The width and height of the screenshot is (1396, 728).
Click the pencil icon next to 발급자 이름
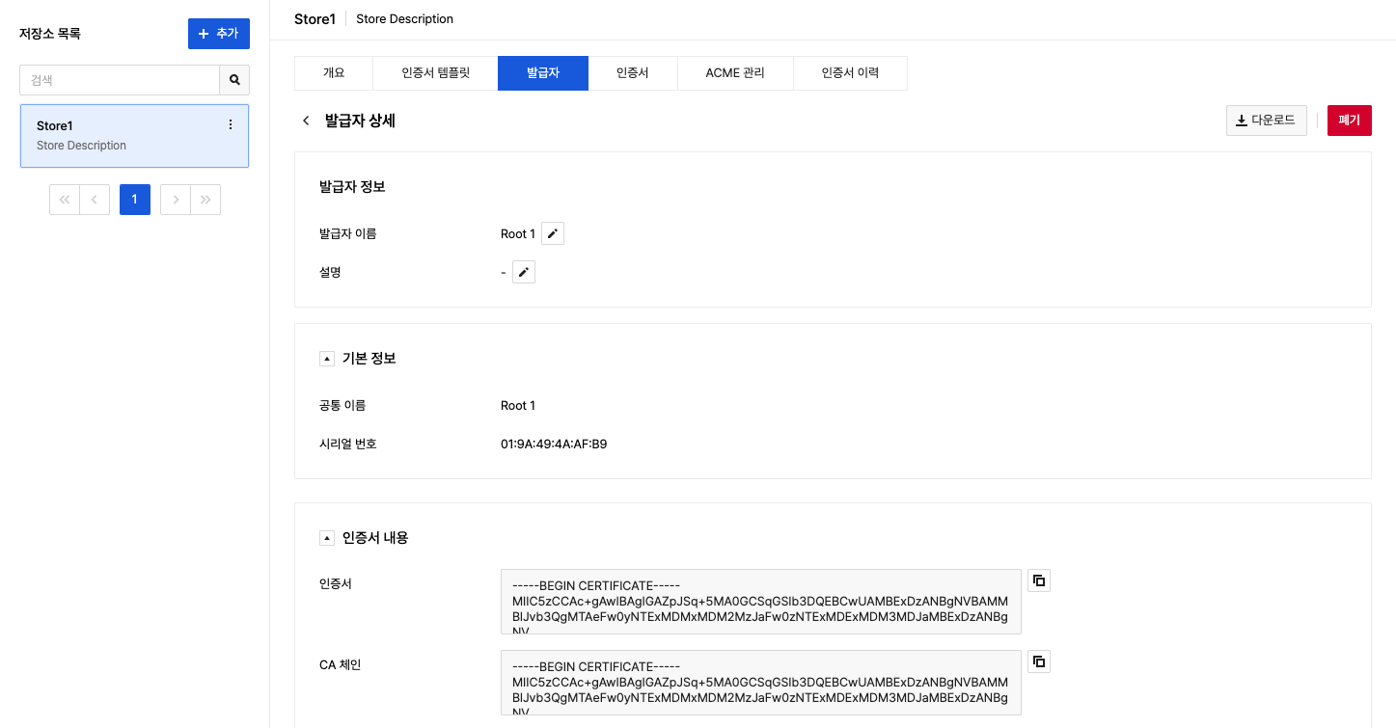pos(552,233)
